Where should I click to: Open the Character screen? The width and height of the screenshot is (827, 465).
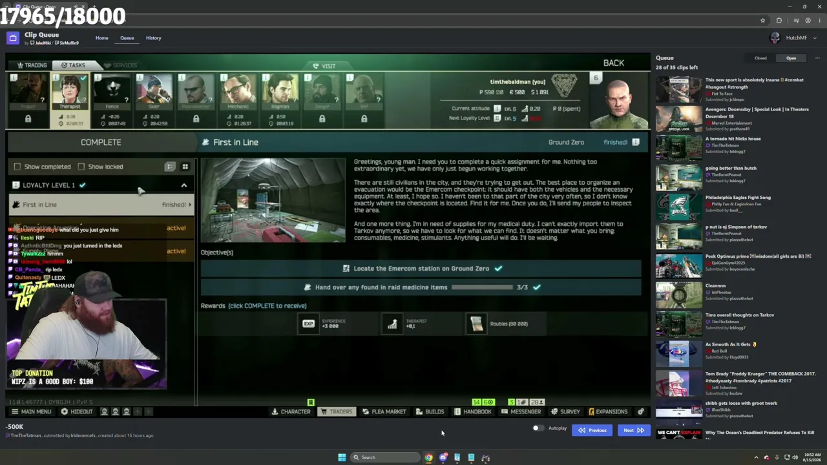(x=291, y=411)
